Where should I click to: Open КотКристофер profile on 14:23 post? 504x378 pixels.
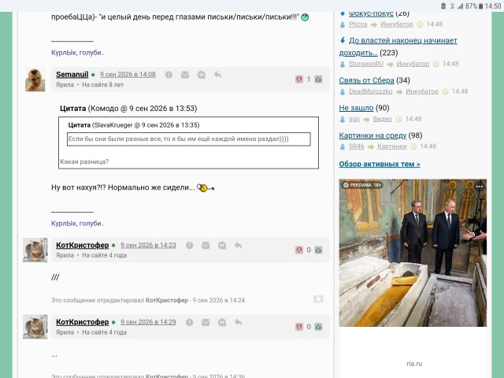(x=82, y=245)
